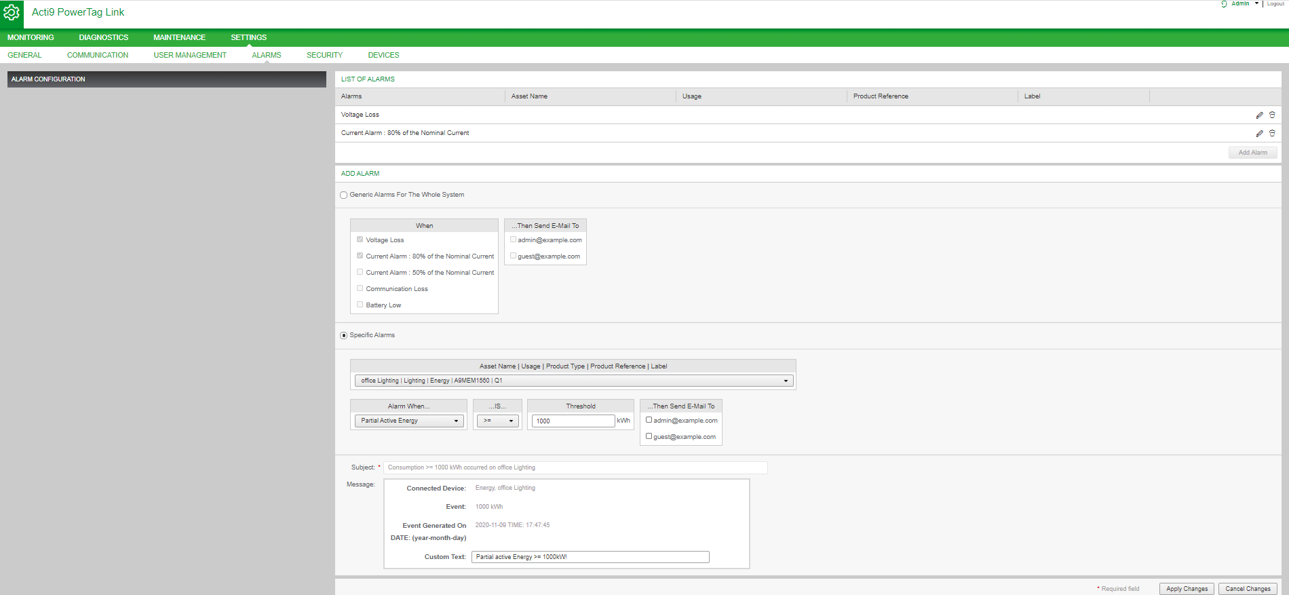Image resolution: width=1289 pixels, height=595 pixels.
Task: Check guest@example.com in specific alarms email list
Action: pos(649,436)
